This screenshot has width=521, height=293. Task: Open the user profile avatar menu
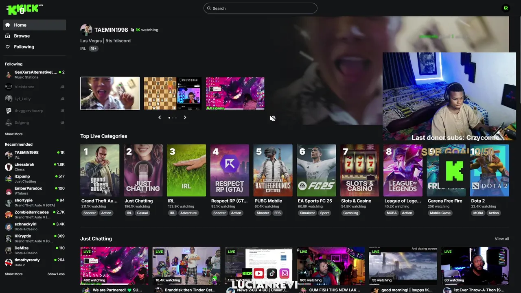[x=506, y=8]
